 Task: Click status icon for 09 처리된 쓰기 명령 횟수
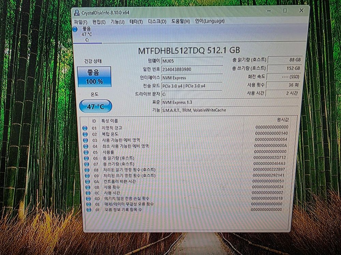pyautogui.click(x=87, y=176)
